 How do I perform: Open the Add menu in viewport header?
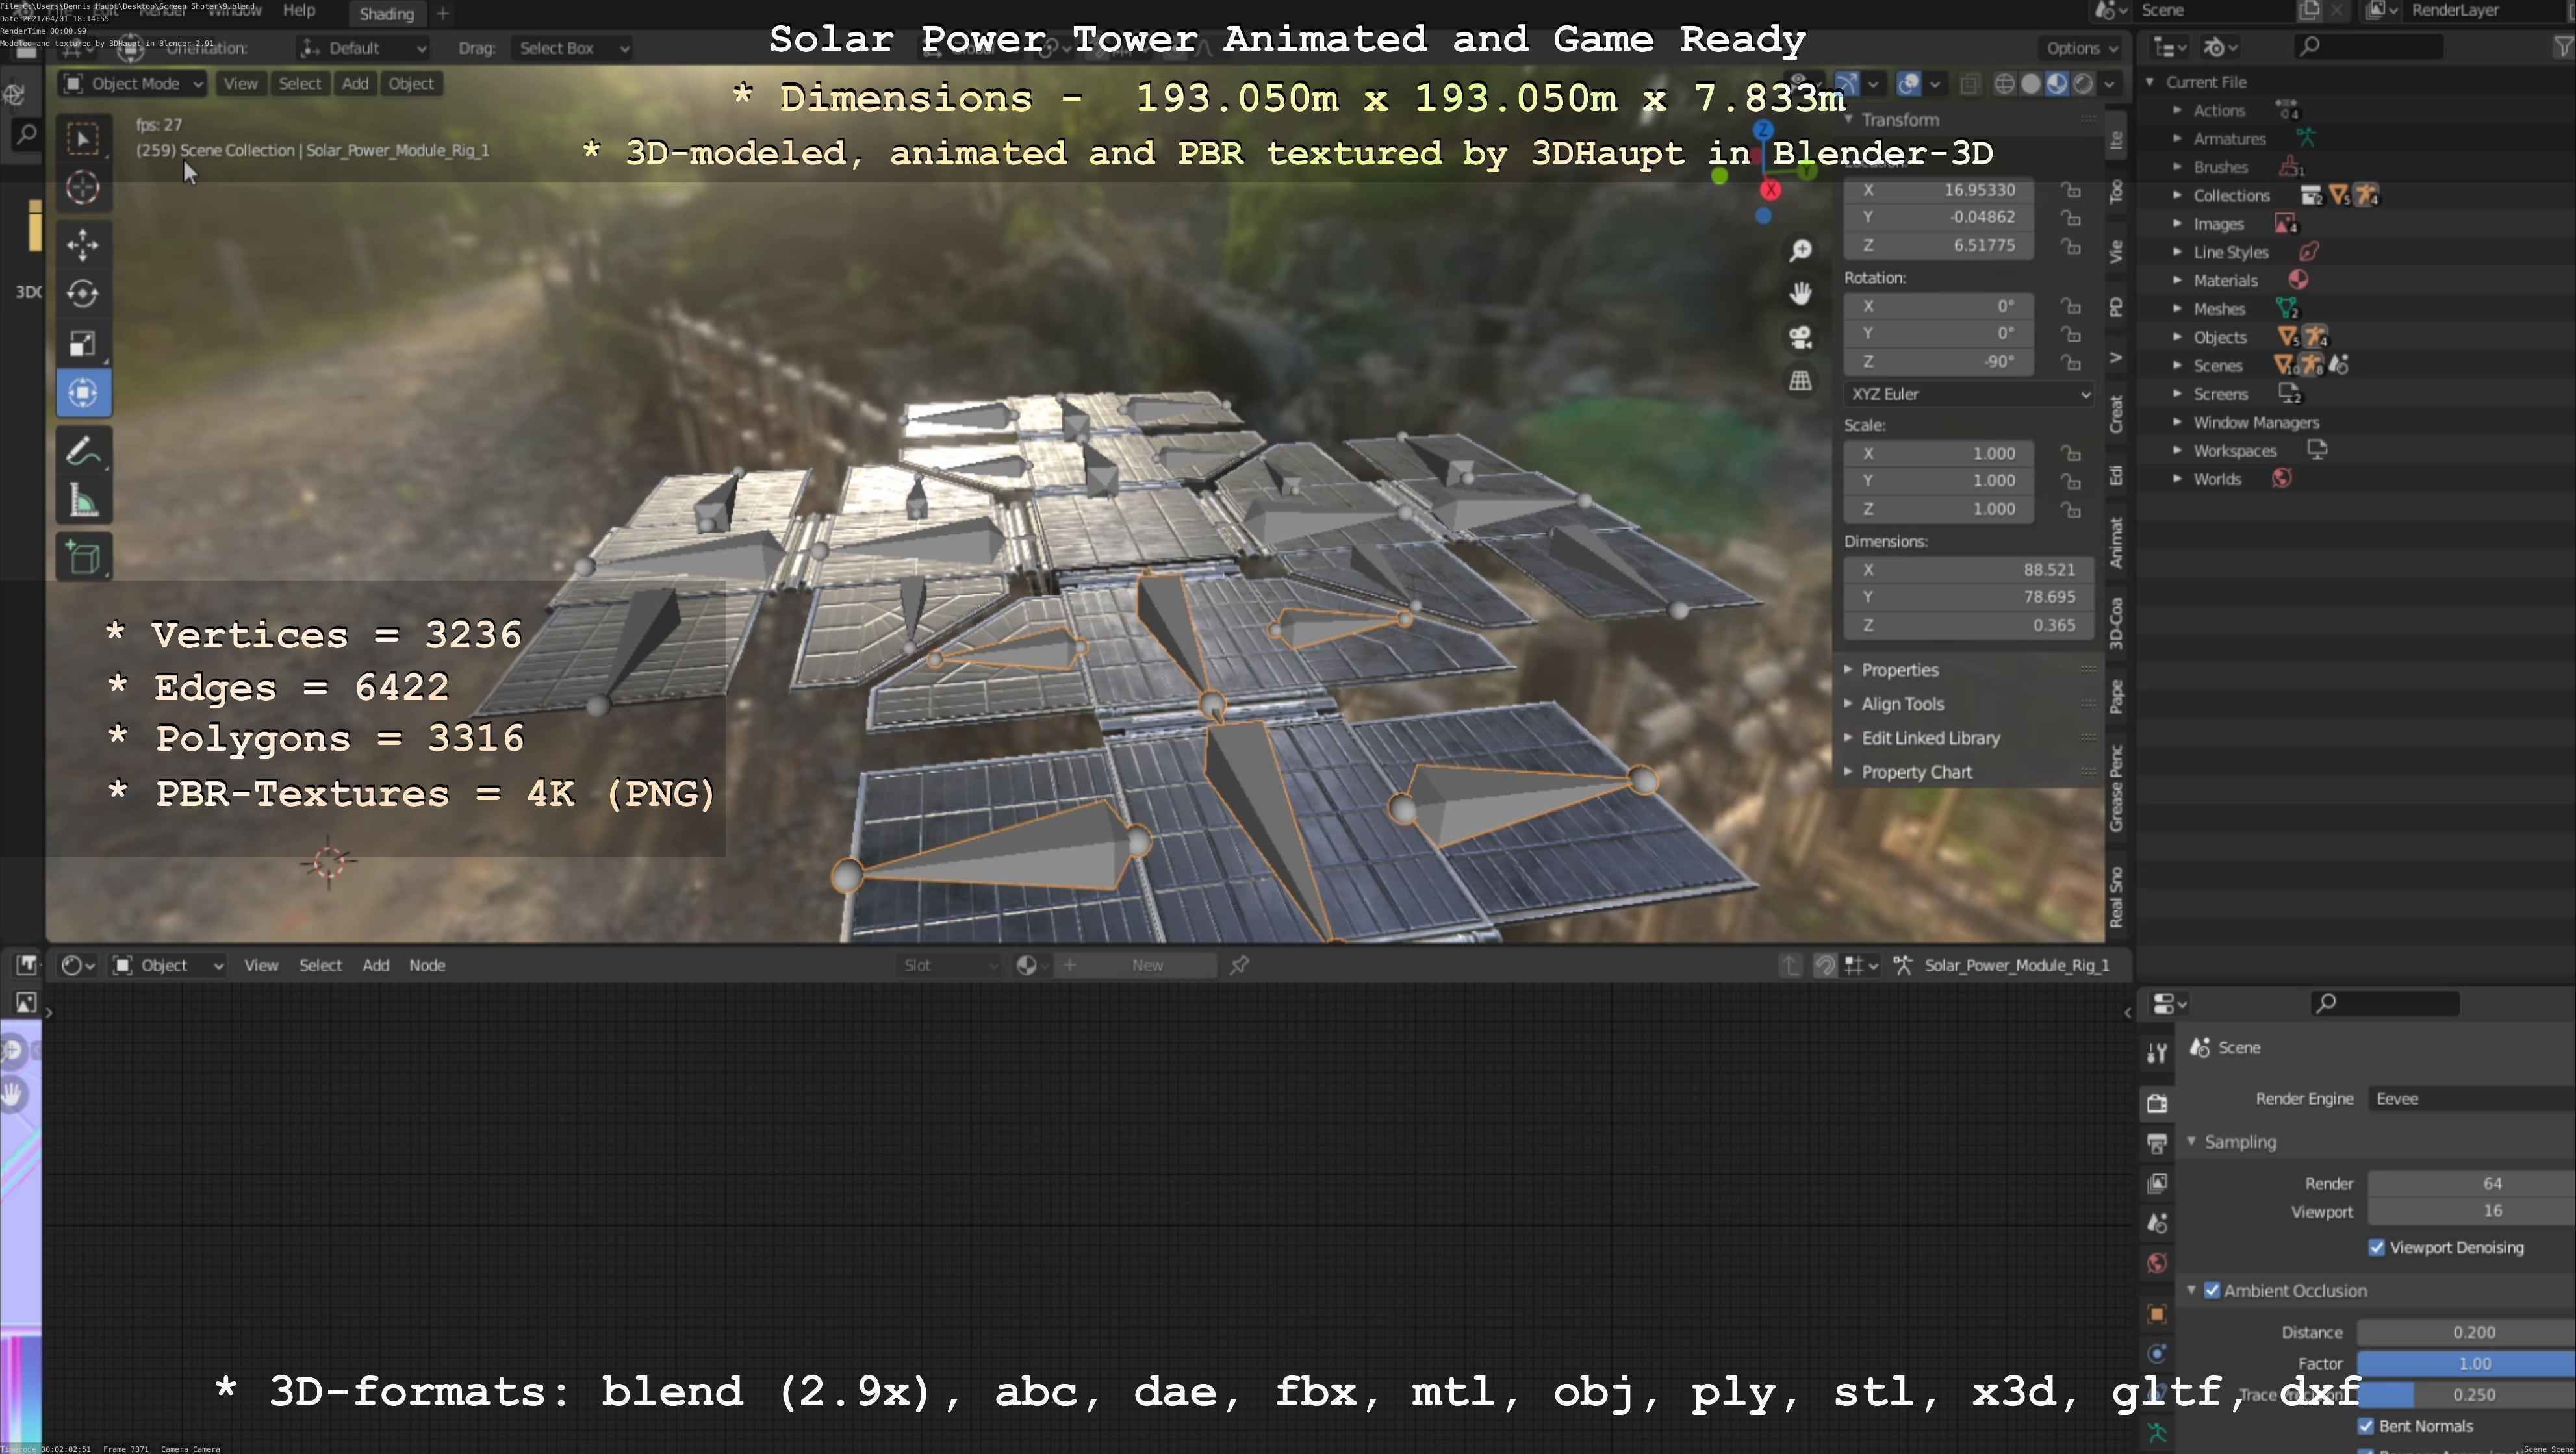pos(354,83)
